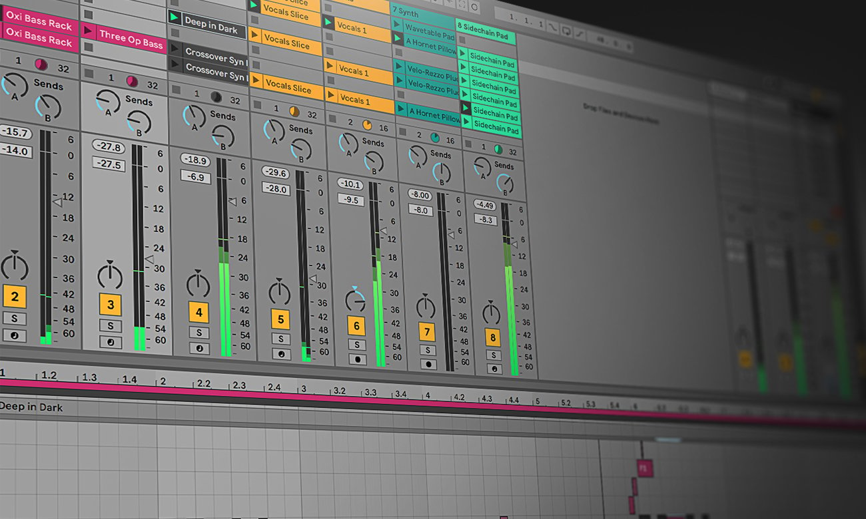Solo track 2
The height and width of the screenshot is (519, 866).
15,318
